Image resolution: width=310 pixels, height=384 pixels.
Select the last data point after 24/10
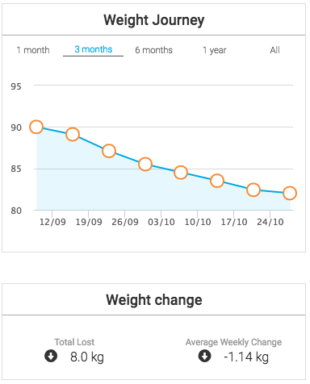(x=290, y=193)
